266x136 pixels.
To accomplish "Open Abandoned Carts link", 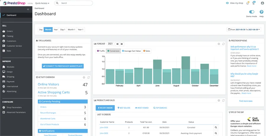I will coord(48,119).
